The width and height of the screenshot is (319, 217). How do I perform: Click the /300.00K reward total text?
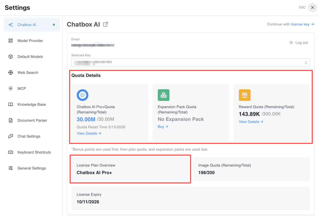tap(271, 114)
